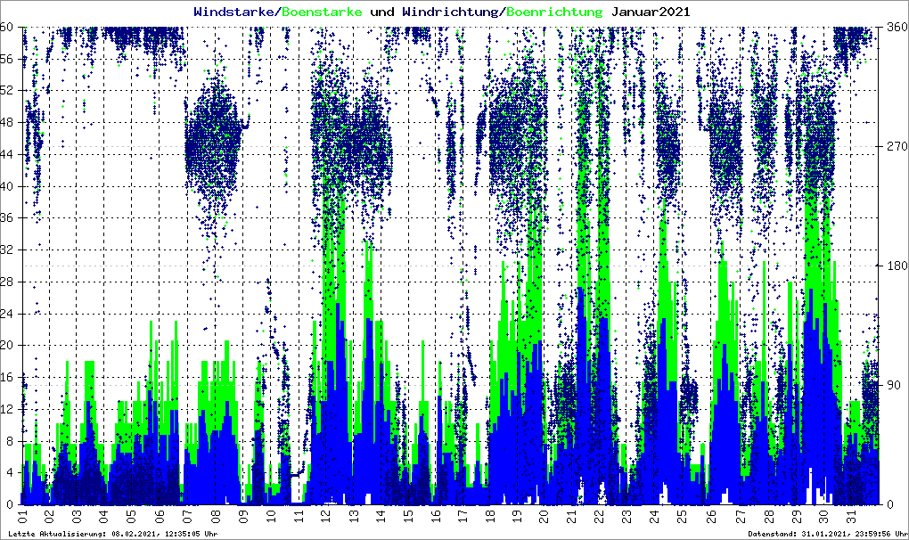
Task: Click day label 28 on the x-axis
Action: click(x=768, y=516)
